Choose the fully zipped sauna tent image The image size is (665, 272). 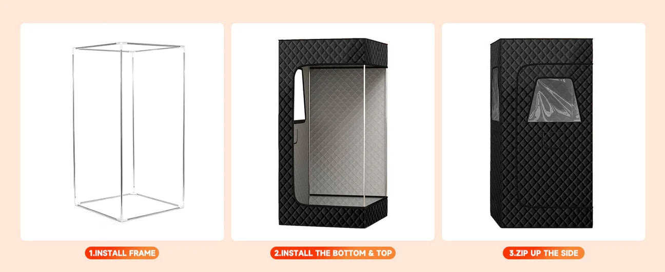click(x=542, y=133)
